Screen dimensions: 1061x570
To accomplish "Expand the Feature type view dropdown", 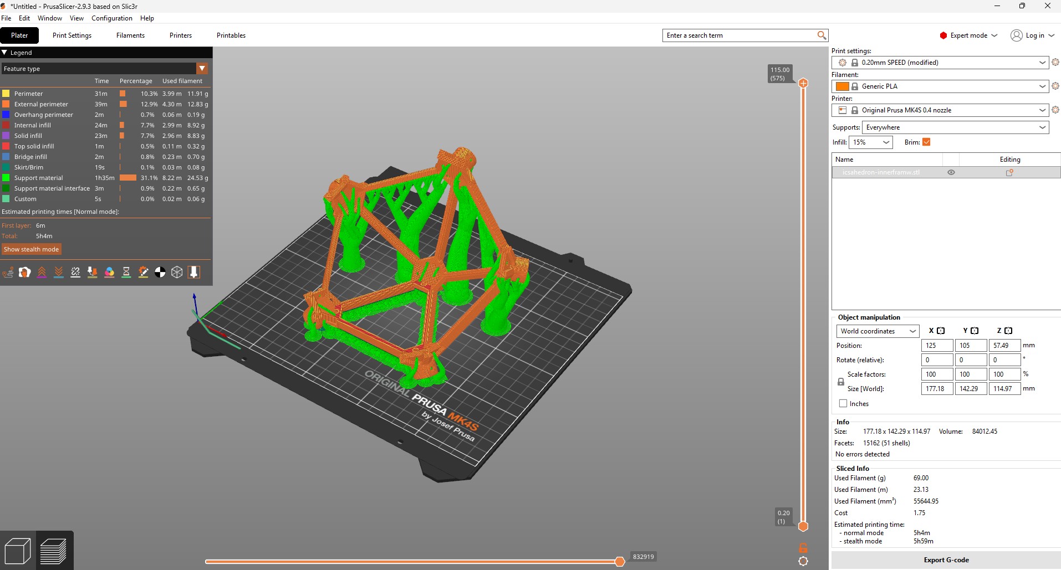I will [202, 69].
